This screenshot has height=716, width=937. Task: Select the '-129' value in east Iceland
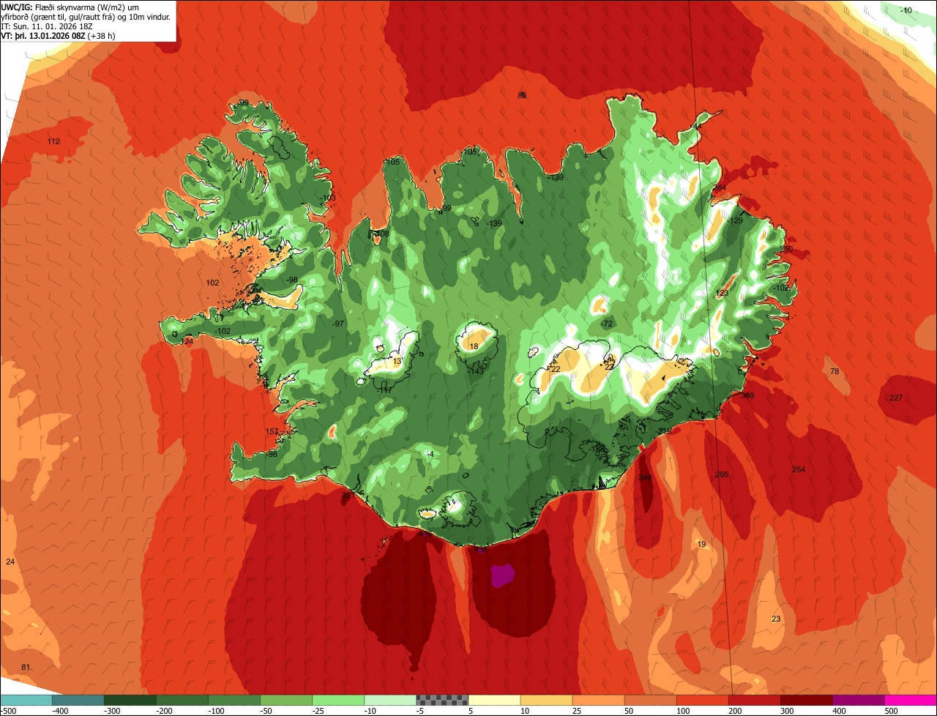point(734,221)
